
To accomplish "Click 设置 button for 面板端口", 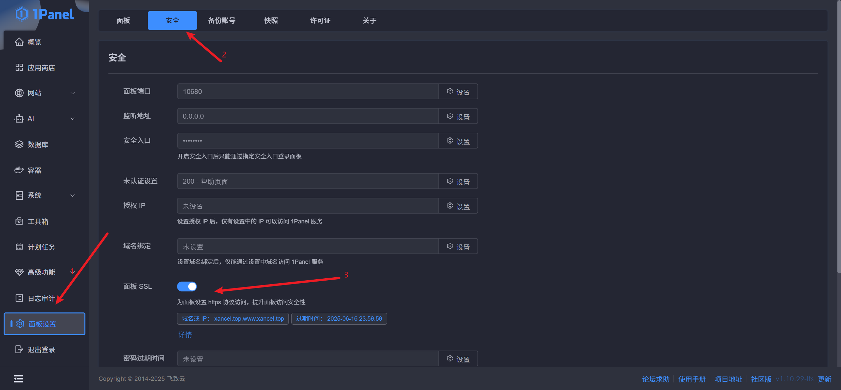I will [458, 92].
